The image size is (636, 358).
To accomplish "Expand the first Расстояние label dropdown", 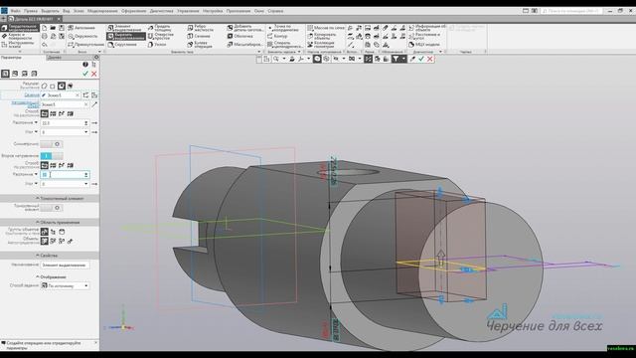I will [36, 122].
